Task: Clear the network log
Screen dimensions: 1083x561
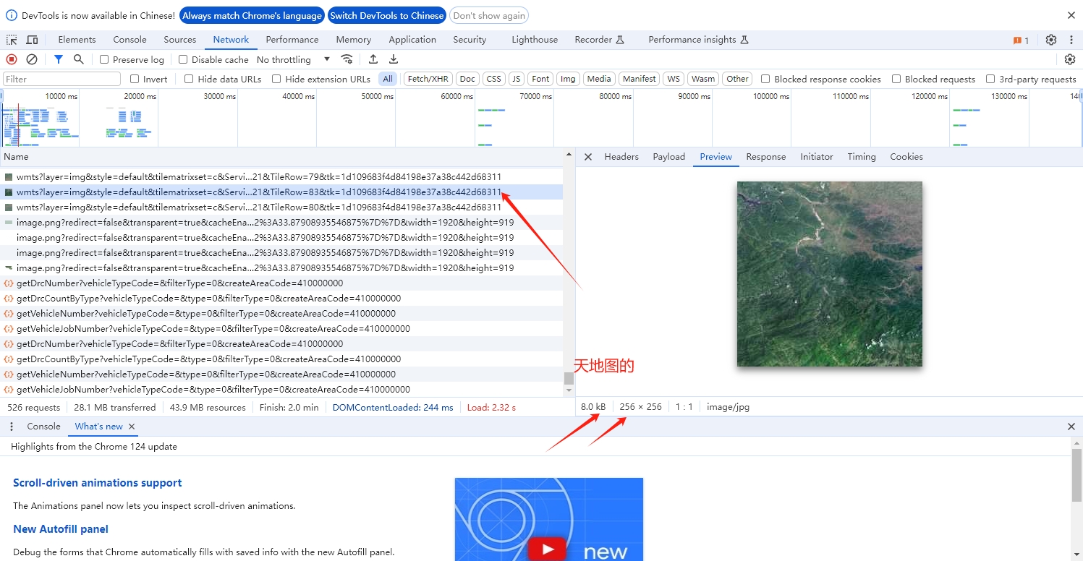Action: pos(32,59)
